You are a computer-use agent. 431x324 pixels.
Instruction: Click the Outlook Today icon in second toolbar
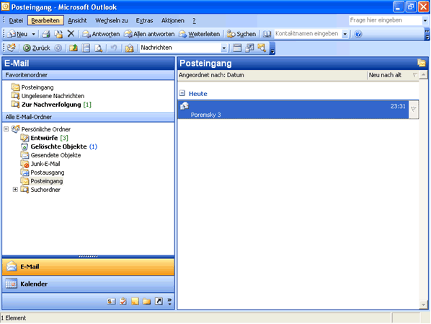[x=12, y=48]
